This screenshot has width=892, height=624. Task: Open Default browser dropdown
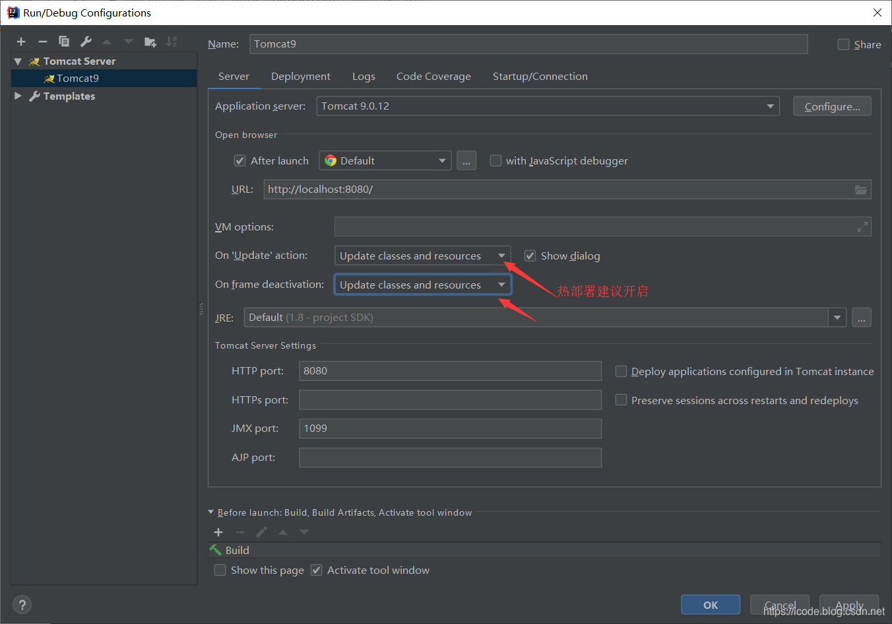click(x=385, y=160)
